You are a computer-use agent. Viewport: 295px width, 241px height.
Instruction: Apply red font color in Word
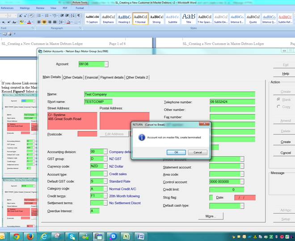click(x=30, y=22)
